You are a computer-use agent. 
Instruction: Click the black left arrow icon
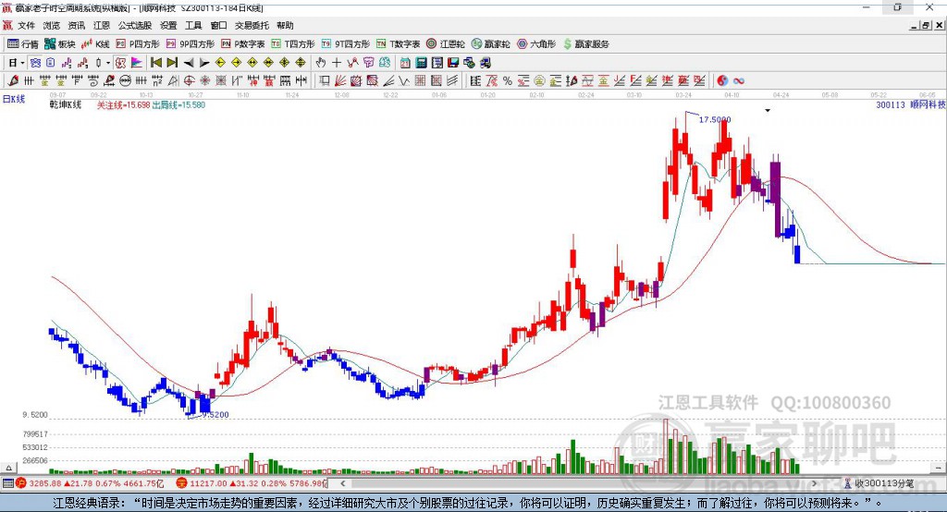point(189,63)
